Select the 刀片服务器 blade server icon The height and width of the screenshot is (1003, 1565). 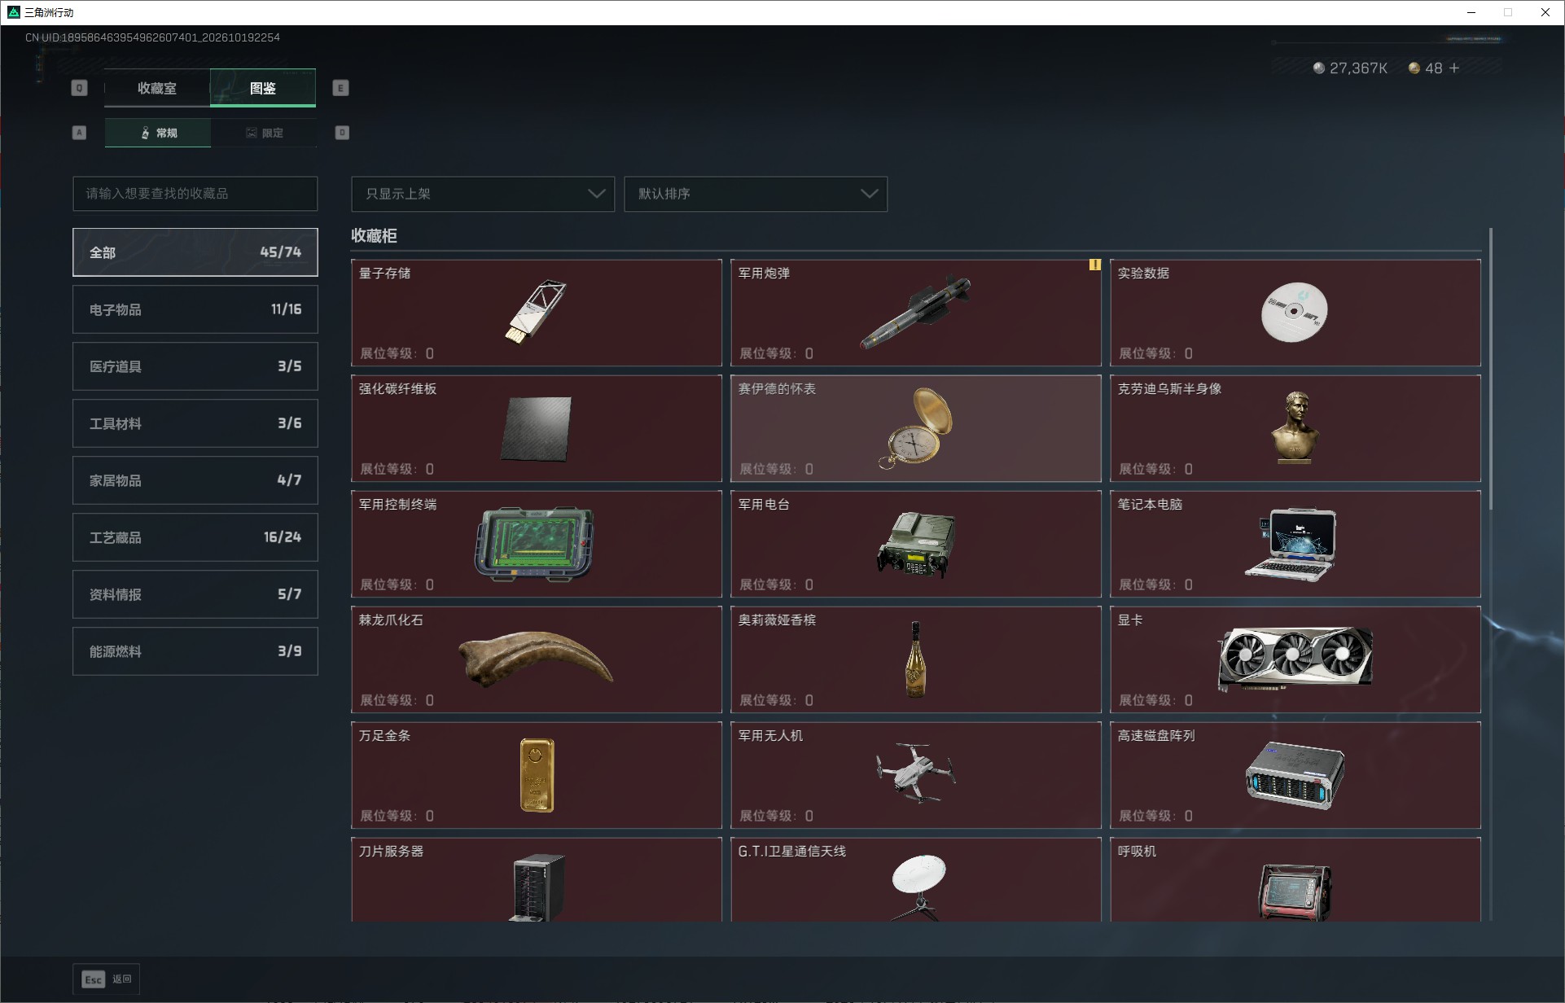point(537,887)
